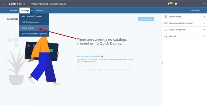This screenshot has height=106, width=207.
Task: Open the notifications bell icon
Action: 169,4
